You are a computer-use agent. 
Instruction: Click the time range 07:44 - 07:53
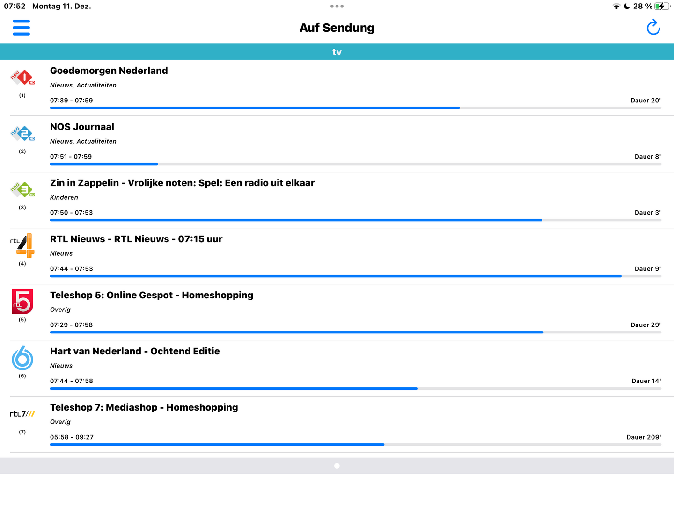(x=72, y=269)
